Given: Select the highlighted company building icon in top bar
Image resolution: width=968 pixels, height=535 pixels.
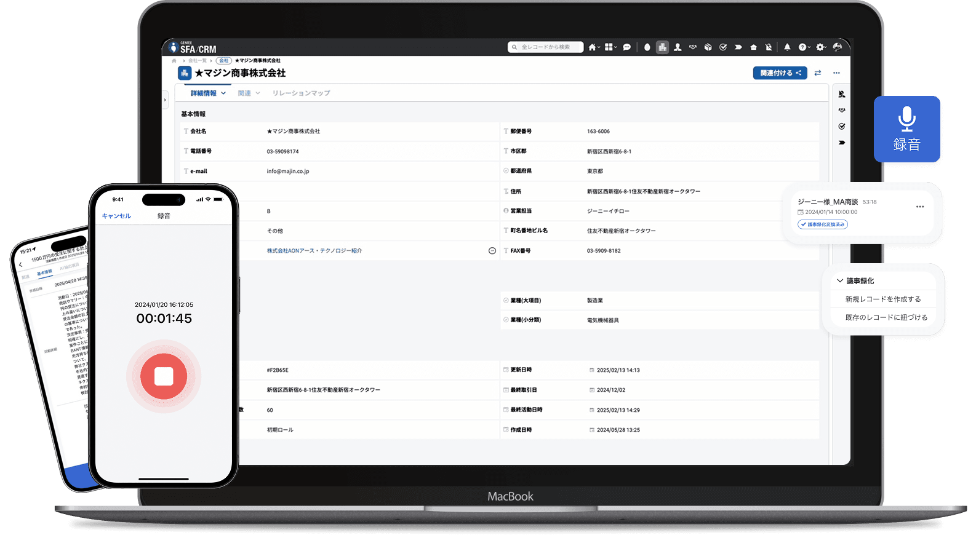Looking at the screenshot, I should pyautogui.click(x=662, y=47).
